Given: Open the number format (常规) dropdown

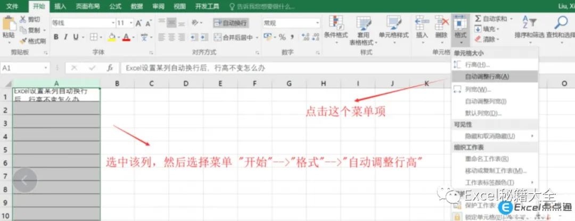Looking at the screenshot, I should 317,23.
